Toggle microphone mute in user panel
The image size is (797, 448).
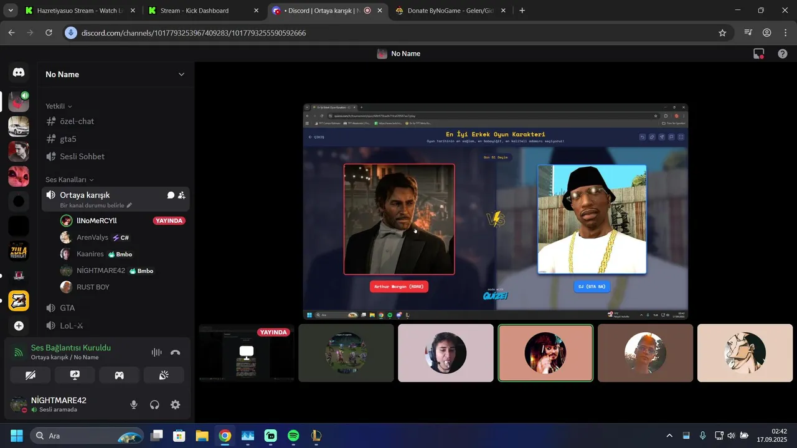click(133, 404)
